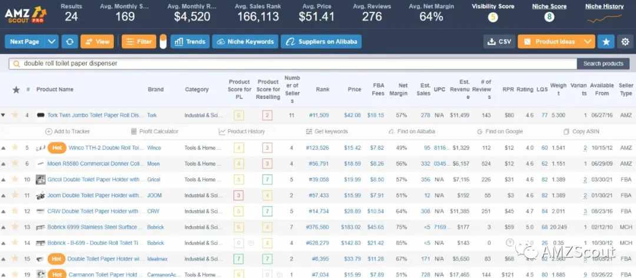The width and height of the screenshot is (636, 278).
Task: Click Find on Alibaba for the Tork product
Action: click(x=412, y=131)
